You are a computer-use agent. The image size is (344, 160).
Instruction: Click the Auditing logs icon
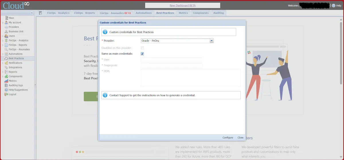click(x=6, y=85)
